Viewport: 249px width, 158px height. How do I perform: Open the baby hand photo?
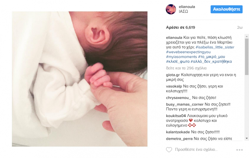point(80,79)
